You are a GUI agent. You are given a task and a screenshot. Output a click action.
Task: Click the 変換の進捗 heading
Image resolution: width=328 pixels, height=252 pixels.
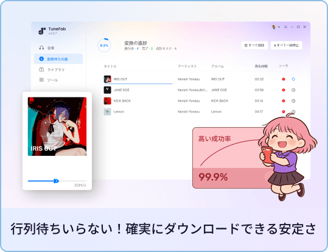[136, 43]
